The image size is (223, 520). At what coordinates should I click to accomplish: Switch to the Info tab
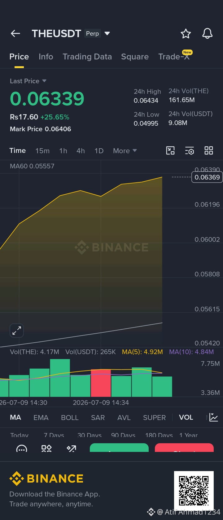tap(46, 57)
